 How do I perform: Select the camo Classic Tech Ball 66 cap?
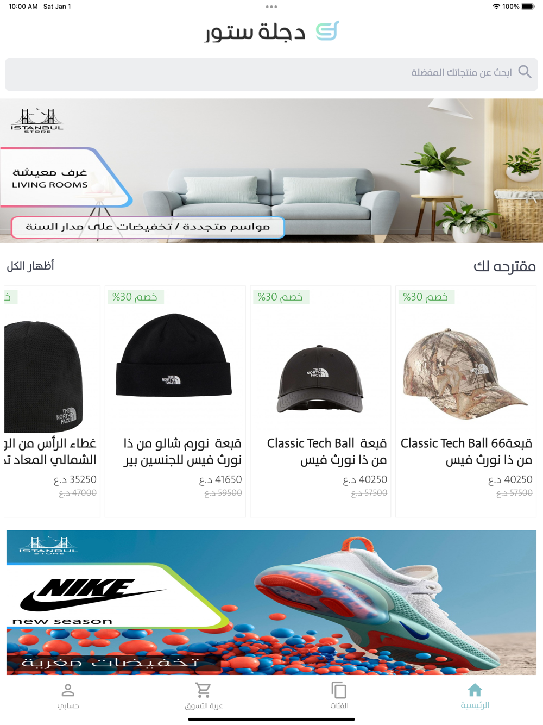(466, 401)
